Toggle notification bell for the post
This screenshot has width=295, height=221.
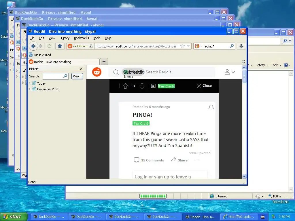coord(211,107)
